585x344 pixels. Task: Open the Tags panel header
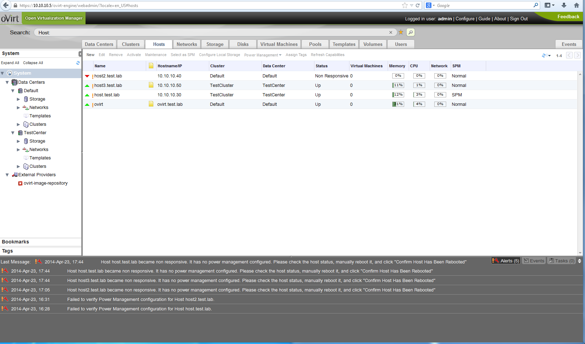(x=41, y=251)
